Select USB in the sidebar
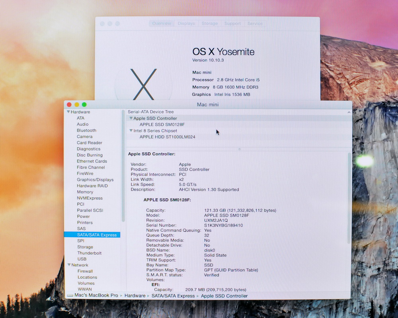The width and height of the screenshot is (398, 318). 82,259
